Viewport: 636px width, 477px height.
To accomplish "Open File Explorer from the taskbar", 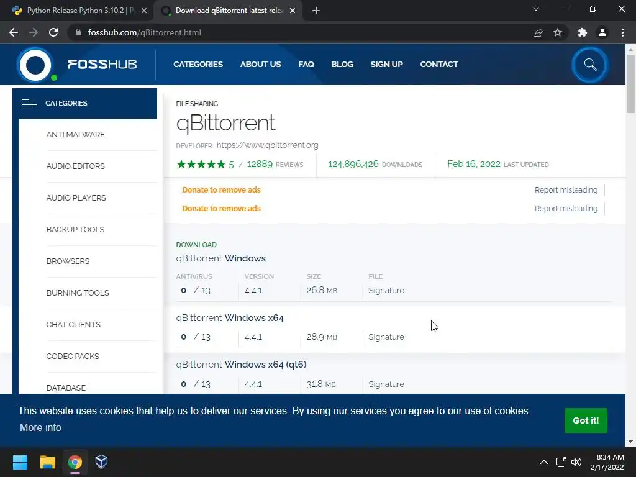I will [47, 462].
